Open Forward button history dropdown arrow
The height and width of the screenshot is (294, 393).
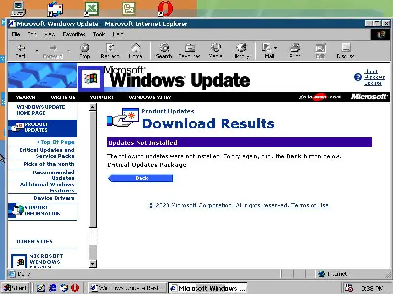[69, 51]
